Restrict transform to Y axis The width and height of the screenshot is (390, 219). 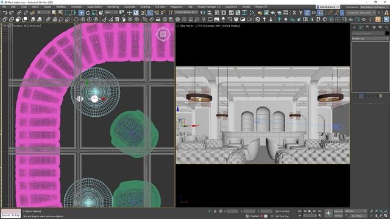click(x=300, y=13)
